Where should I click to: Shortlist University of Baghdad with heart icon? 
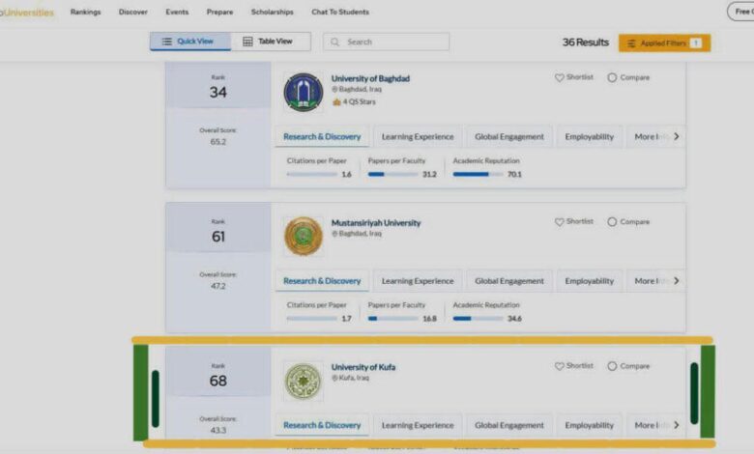559,77
